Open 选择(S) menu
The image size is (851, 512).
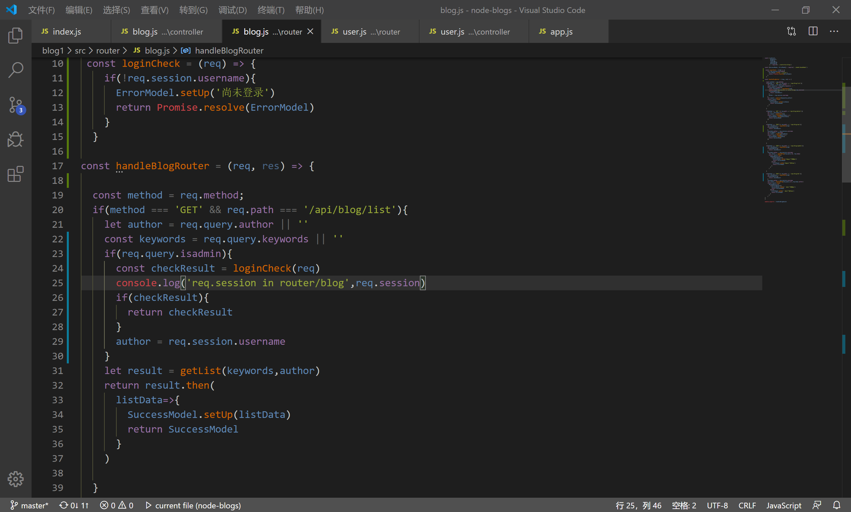pyautogui.click(x=117, y=10)
